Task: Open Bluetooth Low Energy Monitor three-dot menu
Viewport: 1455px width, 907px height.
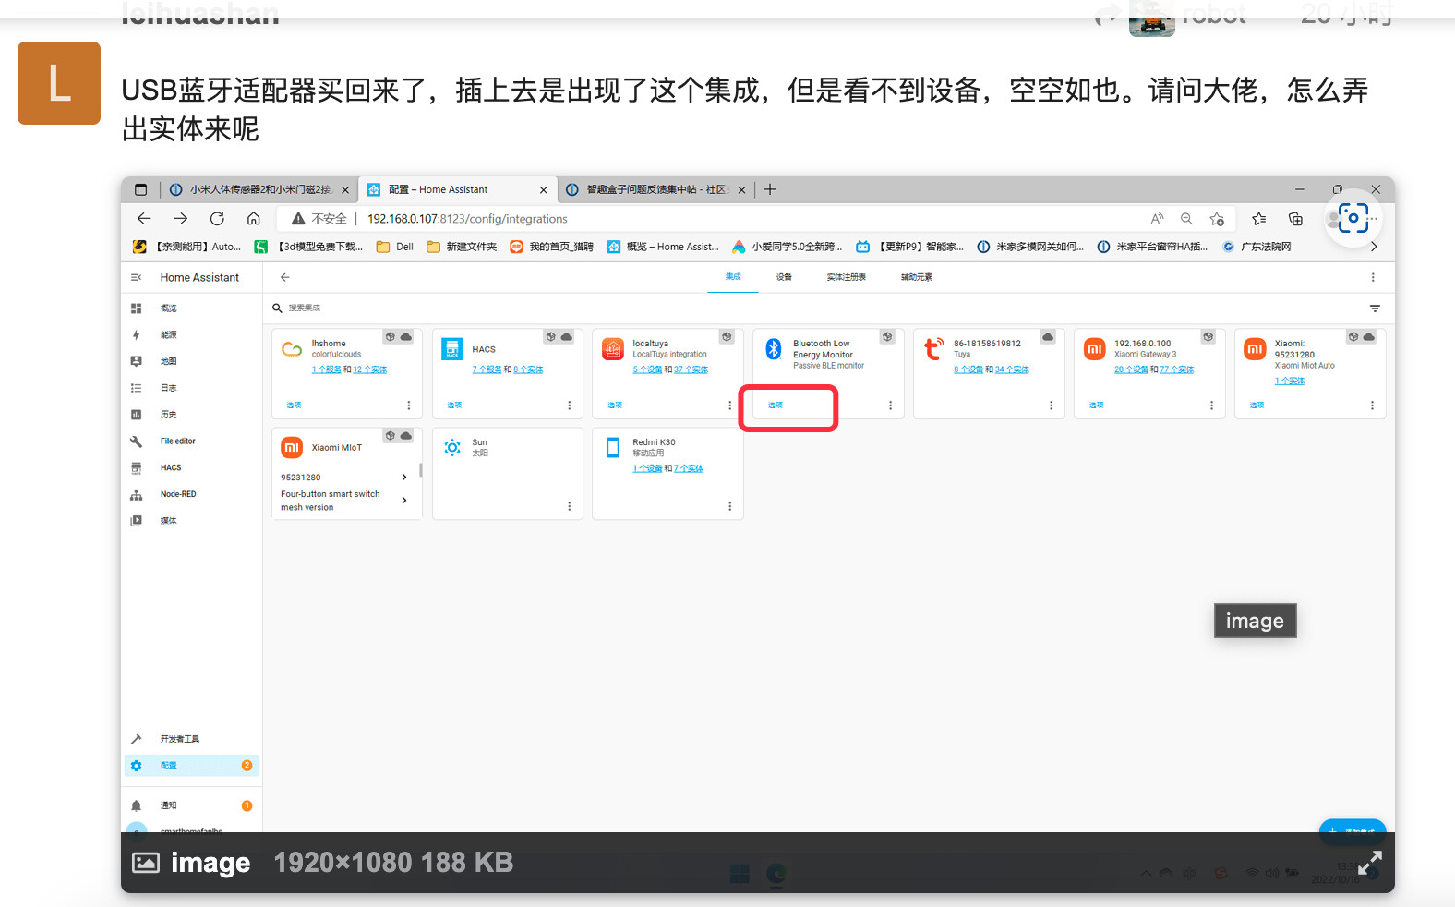Action: [890, 405]
